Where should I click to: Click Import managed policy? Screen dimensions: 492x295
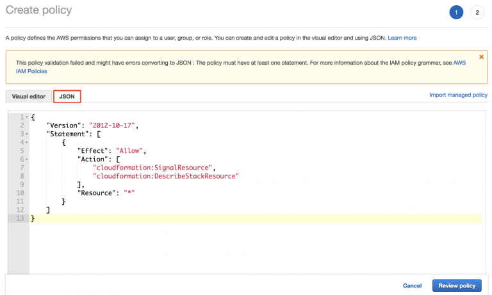[x=458, y=95]
